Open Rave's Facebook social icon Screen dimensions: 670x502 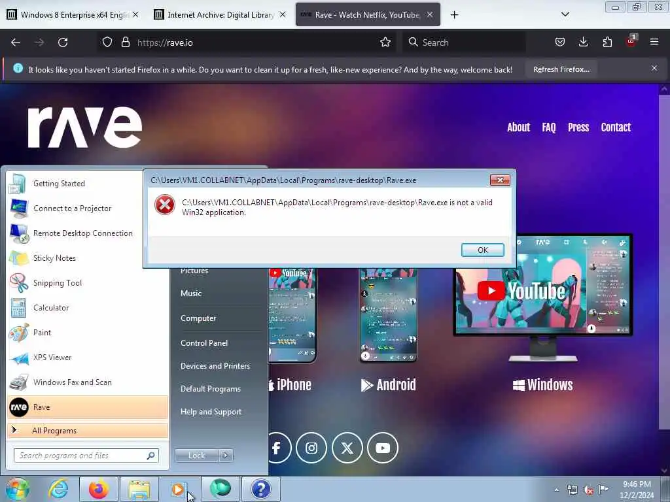[277, 448]
